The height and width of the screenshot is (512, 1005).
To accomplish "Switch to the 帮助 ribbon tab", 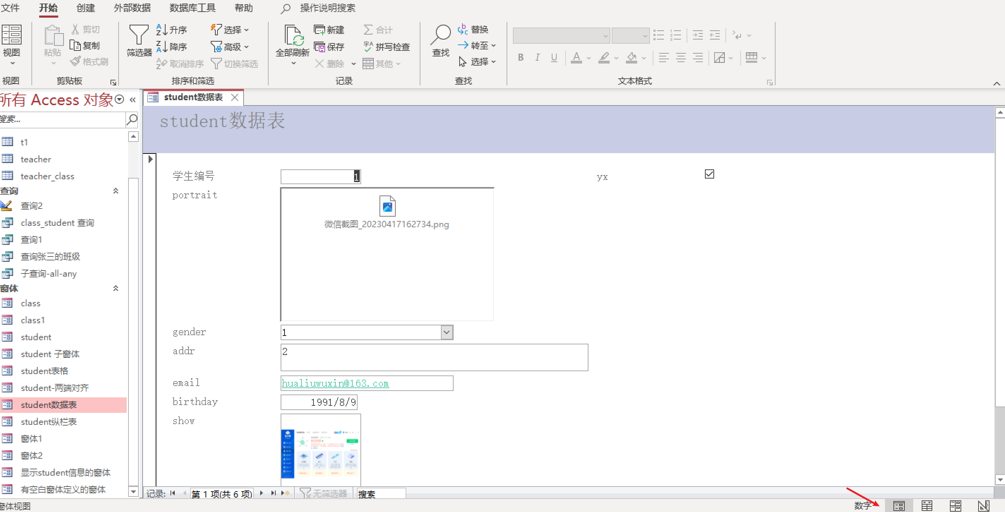I will (244, 8).
